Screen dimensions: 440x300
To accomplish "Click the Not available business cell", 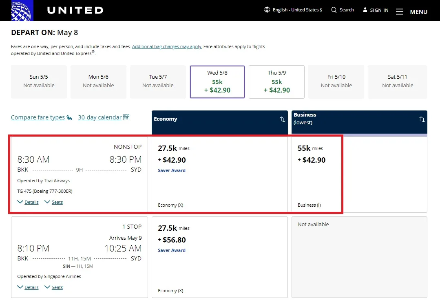I will pyautogui.click(x=359, y=257).
